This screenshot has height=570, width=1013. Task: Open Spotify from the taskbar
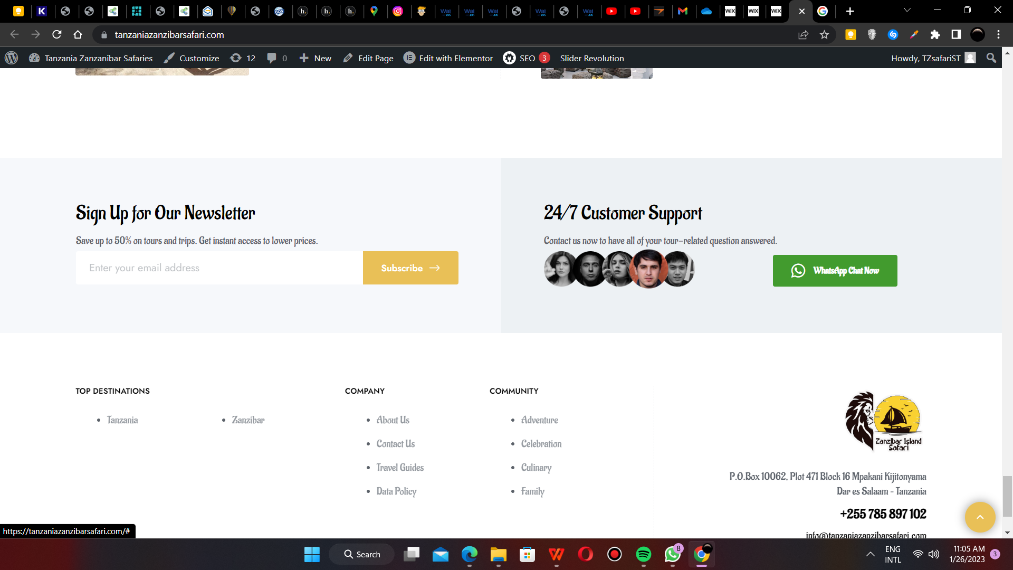coord(643,554)
